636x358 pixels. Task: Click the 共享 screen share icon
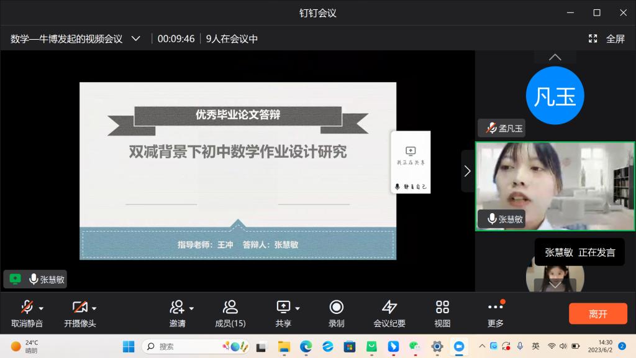283,308
